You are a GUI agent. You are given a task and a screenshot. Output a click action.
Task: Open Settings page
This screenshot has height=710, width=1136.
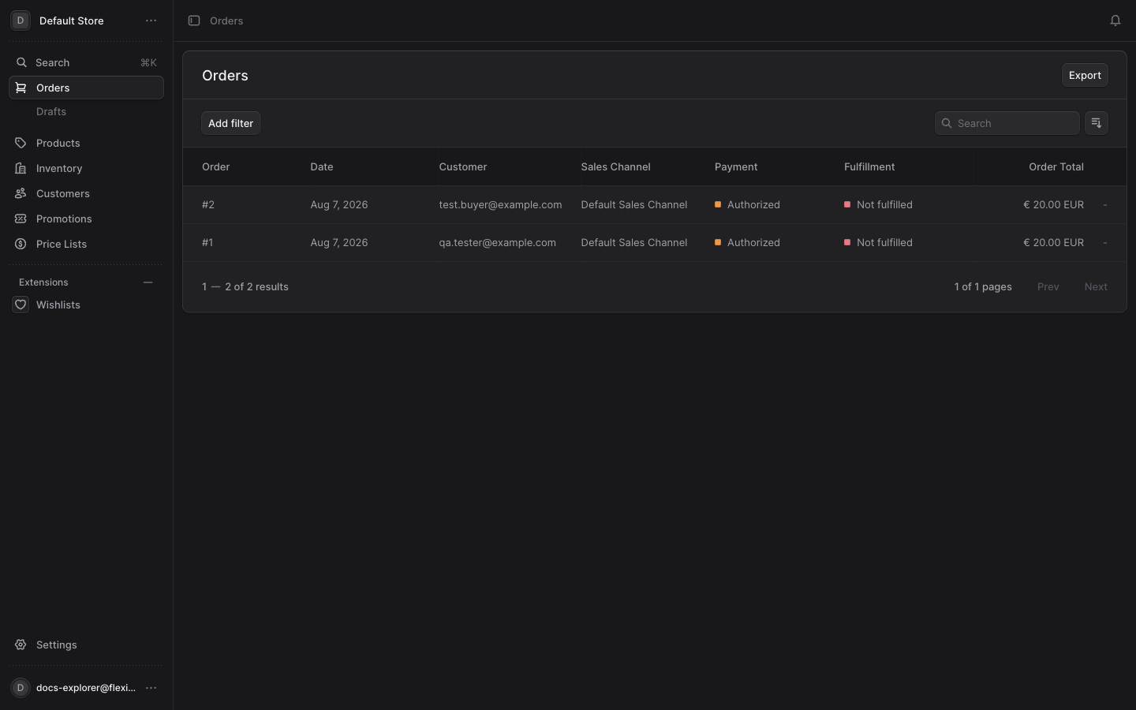86,645
